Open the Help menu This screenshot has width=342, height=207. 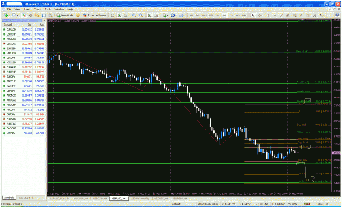(x=70, y=9)
